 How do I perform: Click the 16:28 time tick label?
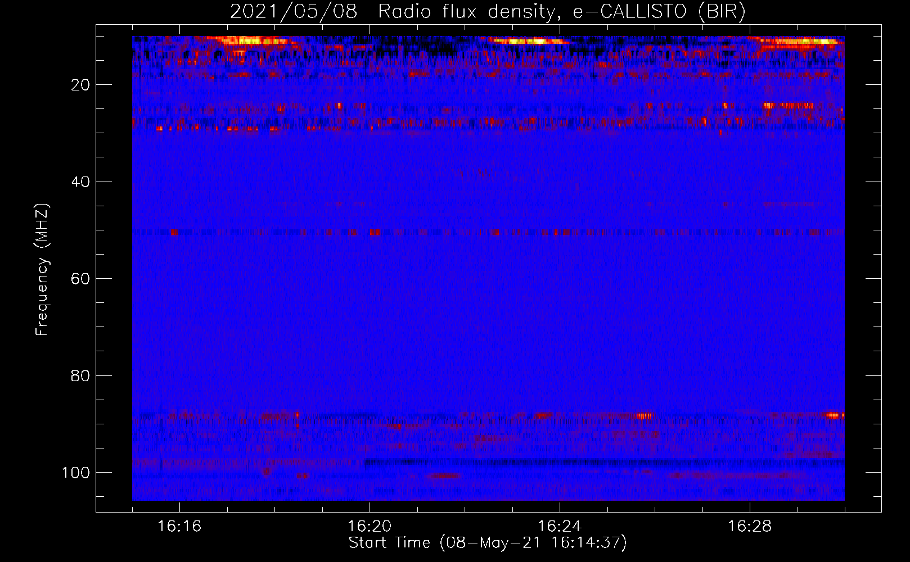point(750,527)
